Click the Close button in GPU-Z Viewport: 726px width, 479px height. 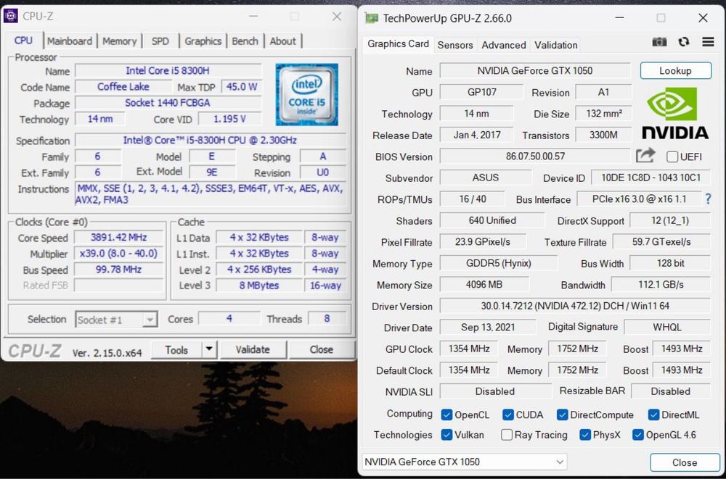point(685,462)
